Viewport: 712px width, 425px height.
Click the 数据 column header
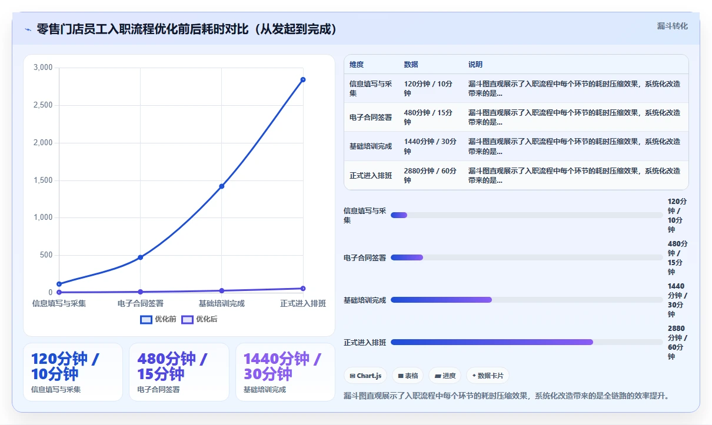coord(411,65)
